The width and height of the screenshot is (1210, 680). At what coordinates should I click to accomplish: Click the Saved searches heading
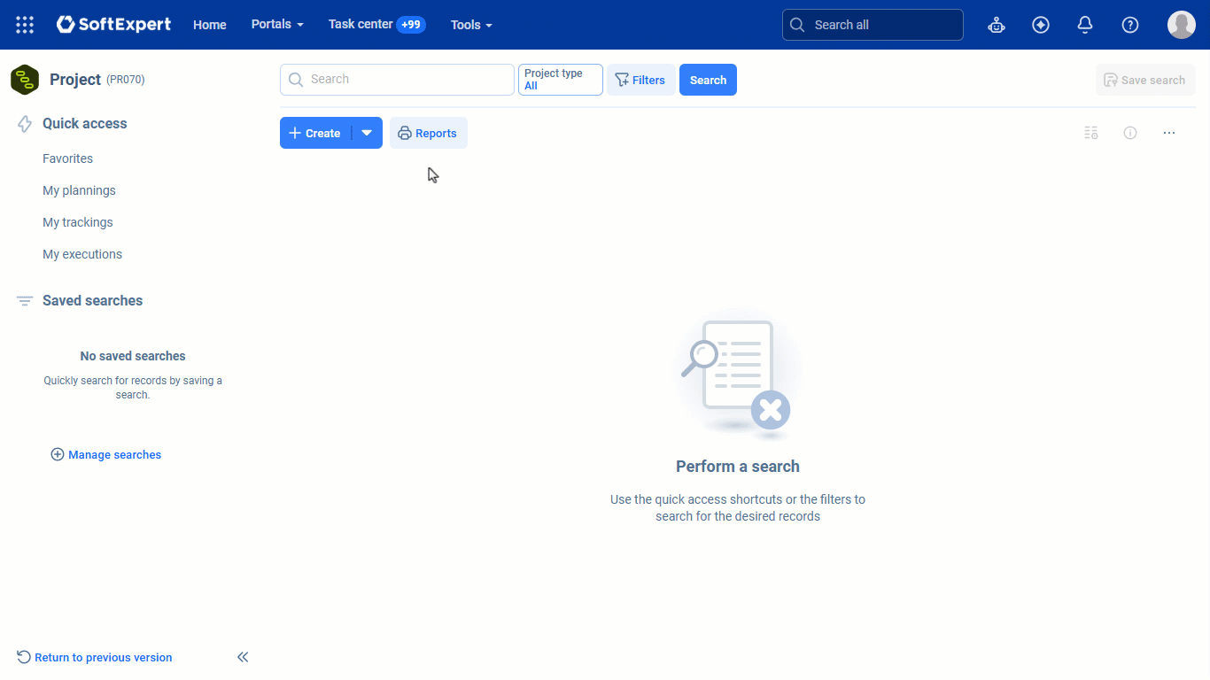pyautogui.click(x=92, y=301)
